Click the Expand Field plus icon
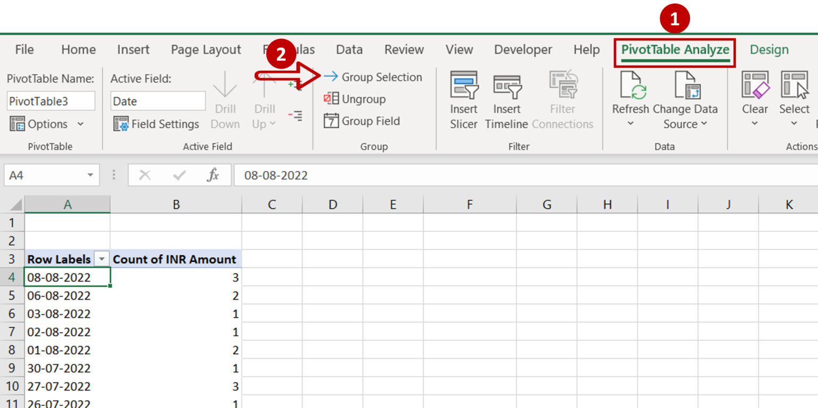The image size is (818, 408). [295, 84]
